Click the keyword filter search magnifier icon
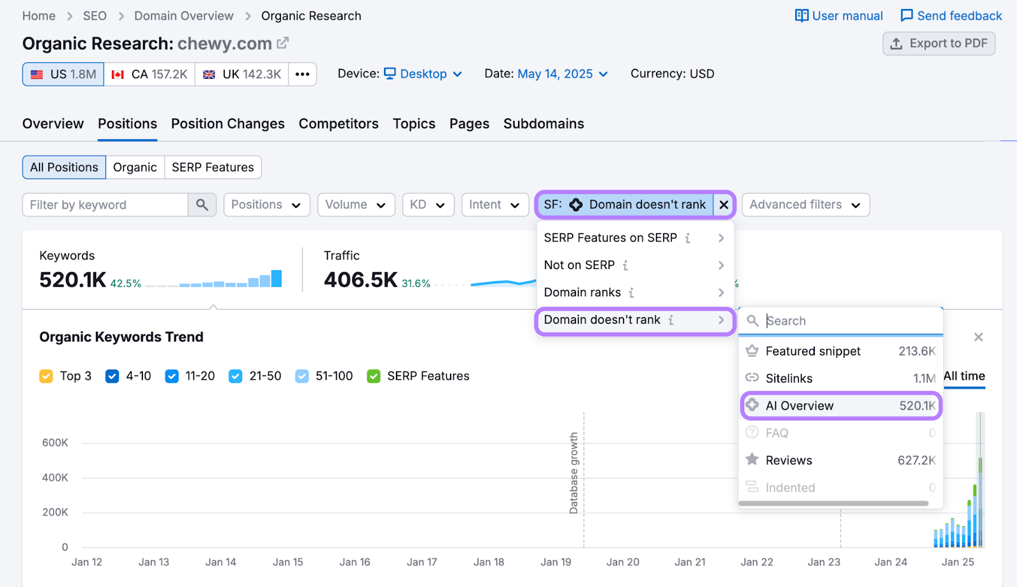This screenshot has height=587, width=1017. click(202, 205)
